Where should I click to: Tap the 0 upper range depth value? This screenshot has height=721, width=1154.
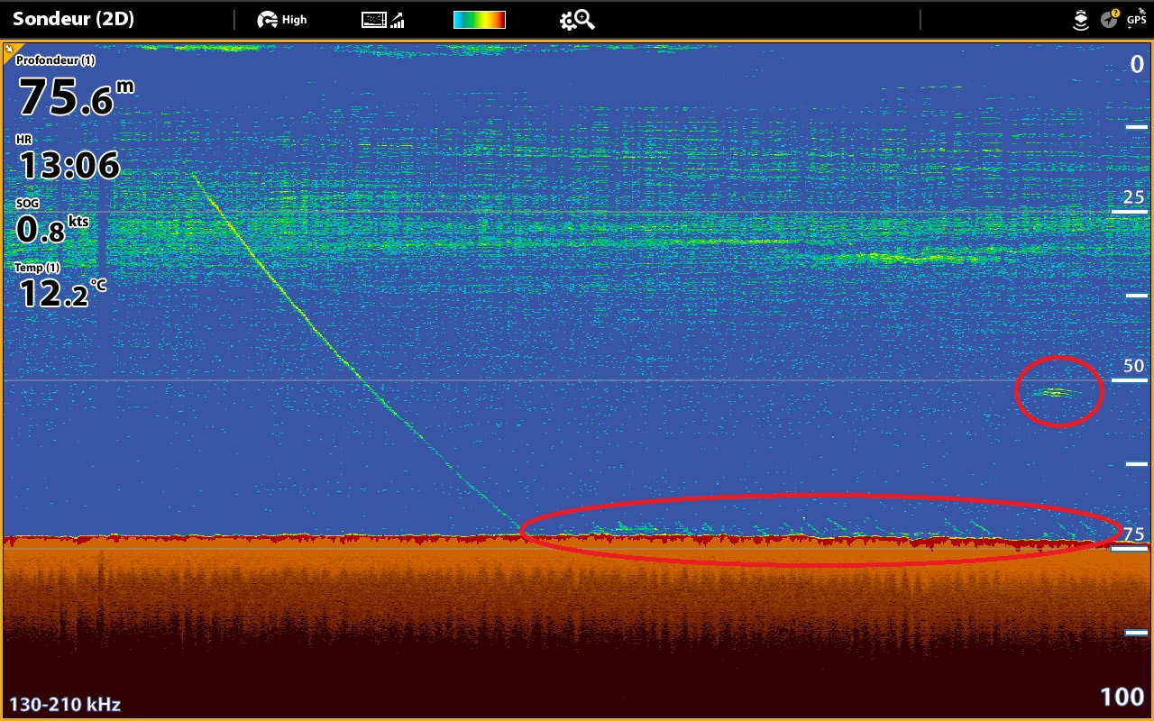(x=1138, y=64)
